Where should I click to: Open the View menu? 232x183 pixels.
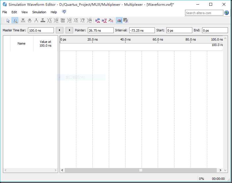(24, 12)
